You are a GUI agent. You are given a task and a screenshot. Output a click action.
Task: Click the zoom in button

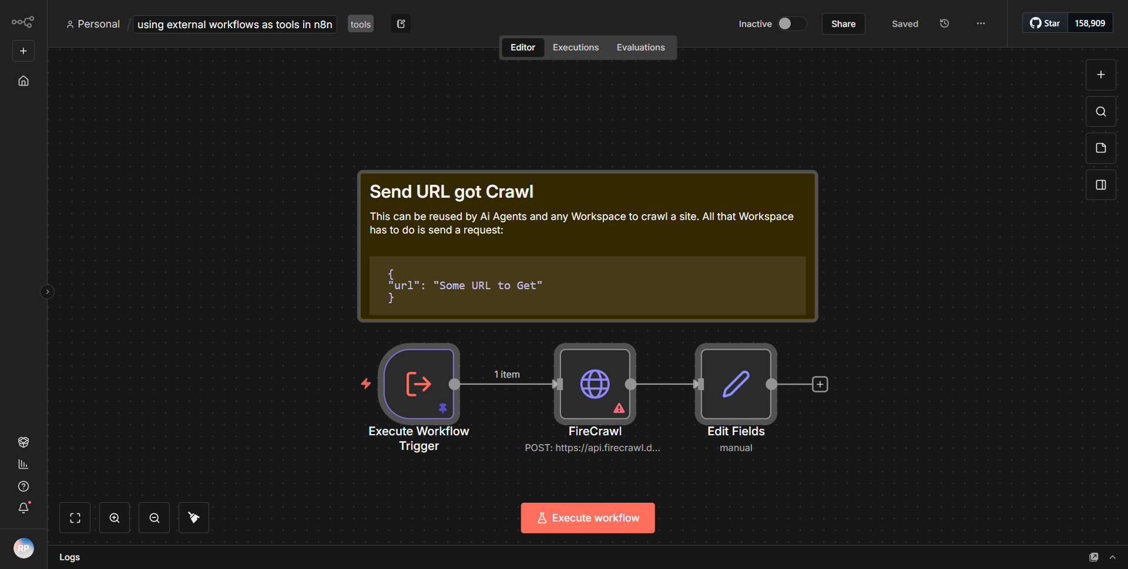(115, 518)
